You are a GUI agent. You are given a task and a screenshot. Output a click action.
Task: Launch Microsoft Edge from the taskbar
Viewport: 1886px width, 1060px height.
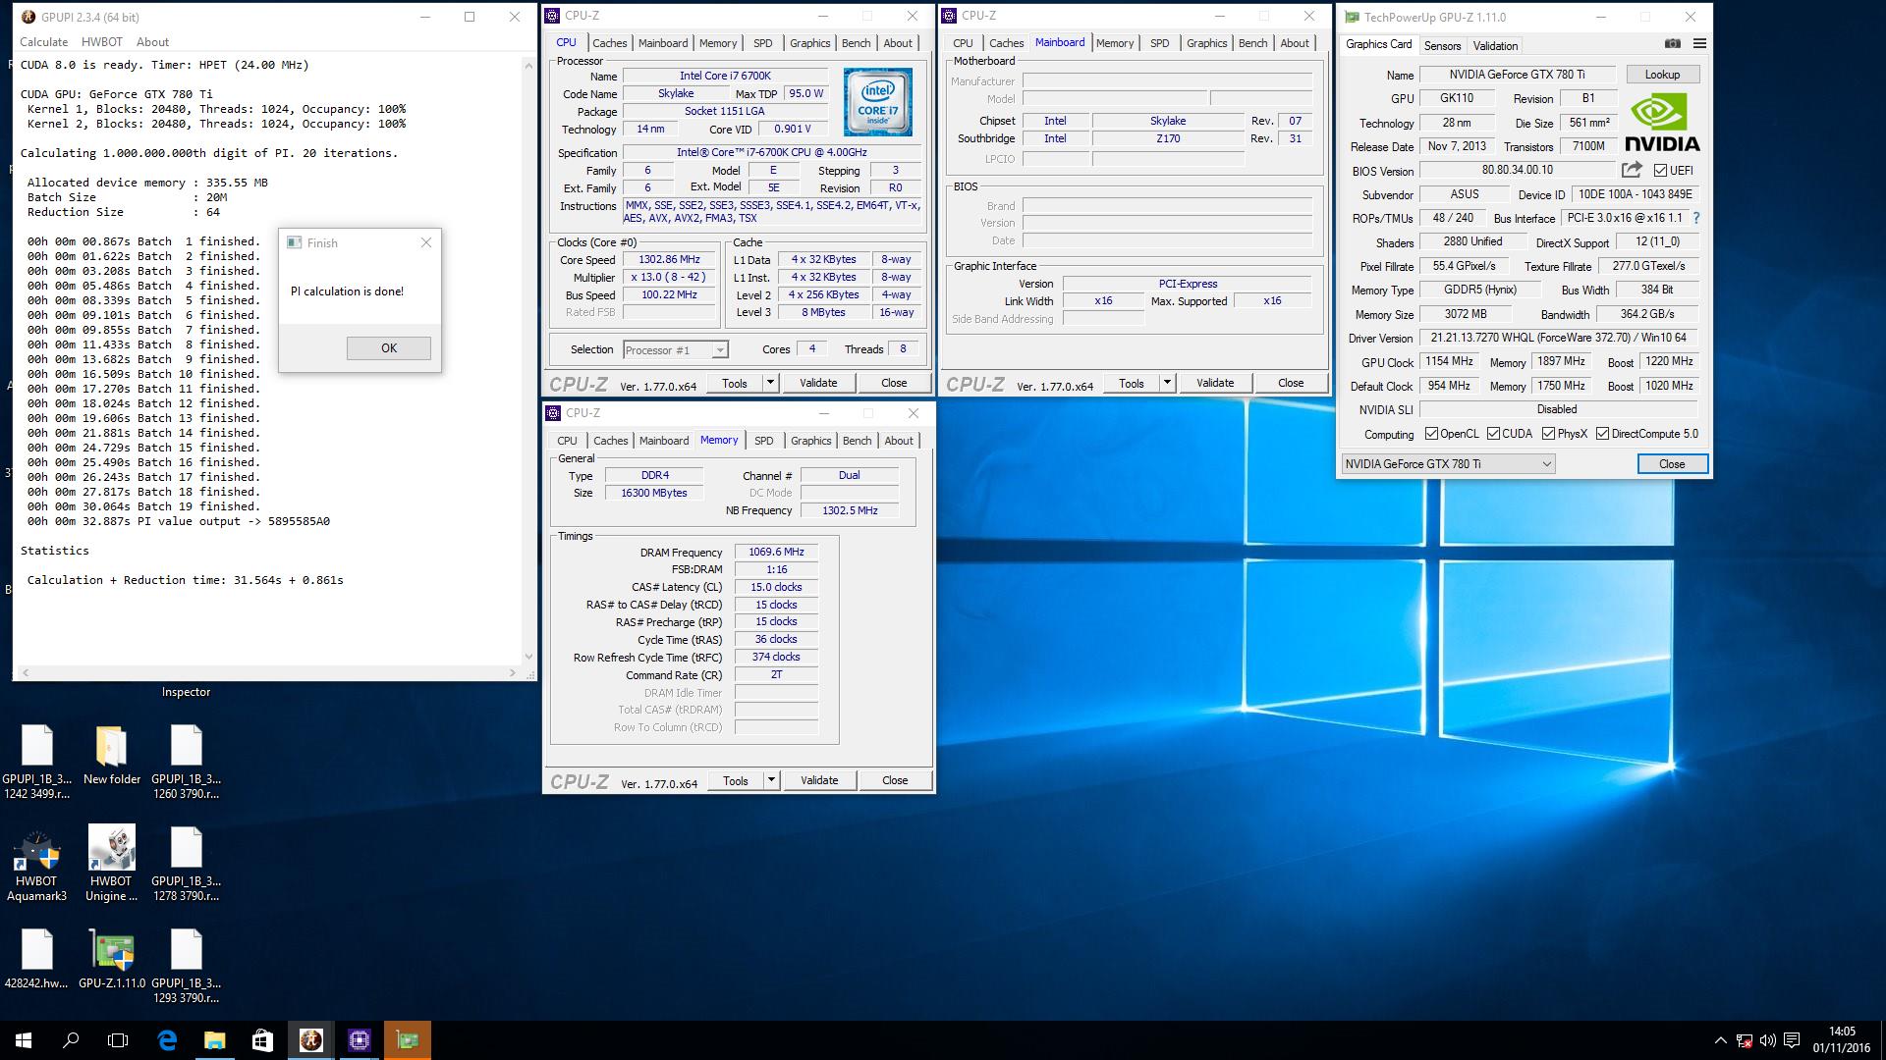pos(167,1040)
